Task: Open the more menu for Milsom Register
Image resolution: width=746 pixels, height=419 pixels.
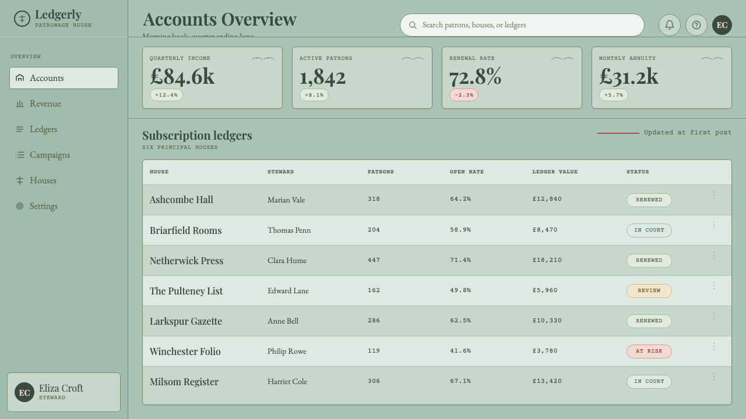Action: 714,377
